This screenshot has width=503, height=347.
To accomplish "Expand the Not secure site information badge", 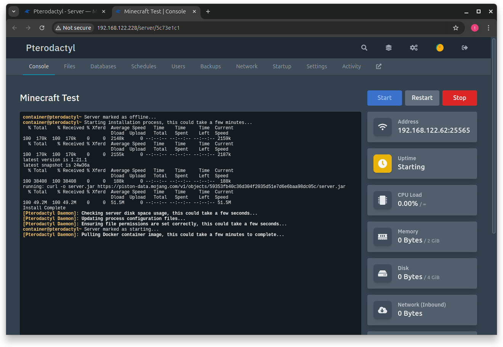I will [73, 28].
